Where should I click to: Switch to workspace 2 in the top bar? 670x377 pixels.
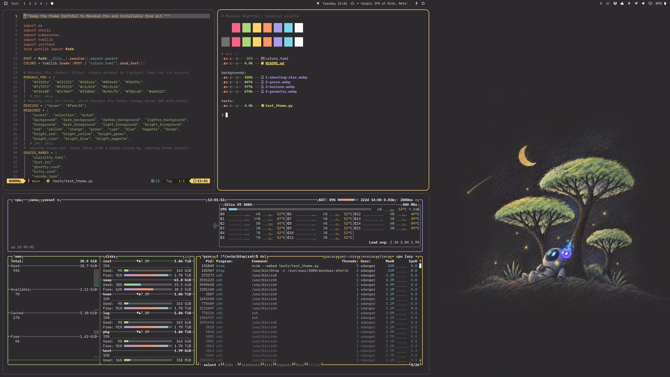(x=30, y=4)
